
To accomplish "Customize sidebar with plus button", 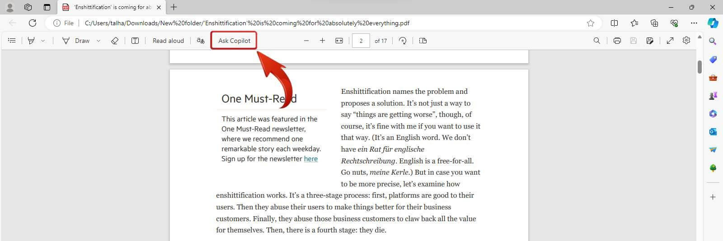I will click(713, 197).
